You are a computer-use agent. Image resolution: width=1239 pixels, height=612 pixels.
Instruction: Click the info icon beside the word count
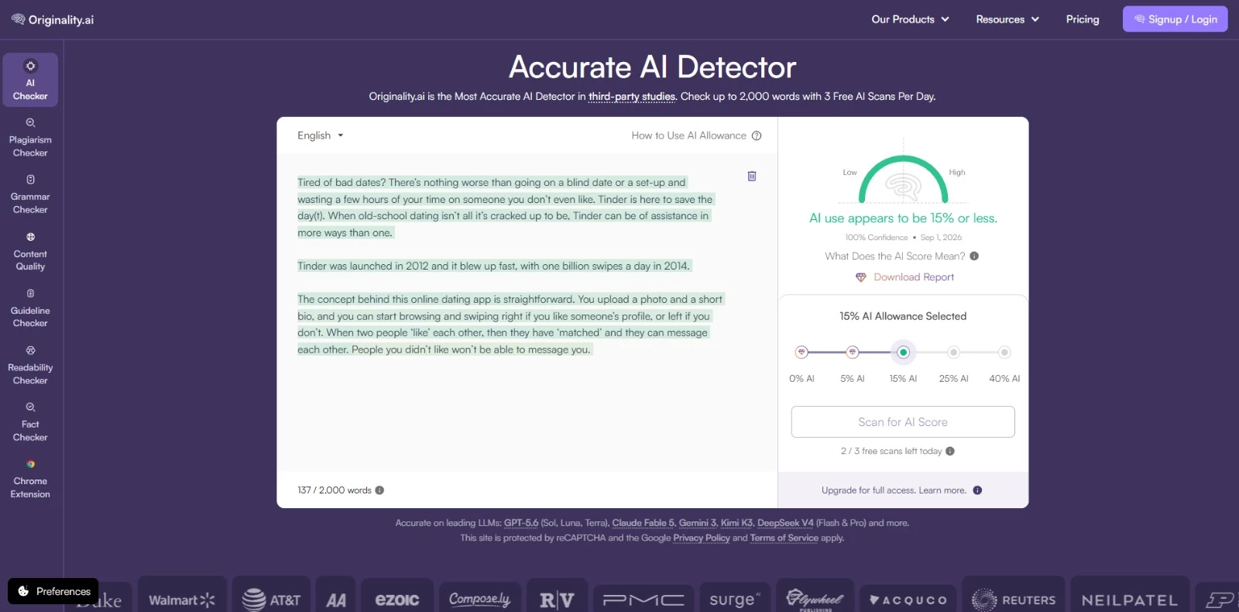pyautogui.click(x=379, y=490)
